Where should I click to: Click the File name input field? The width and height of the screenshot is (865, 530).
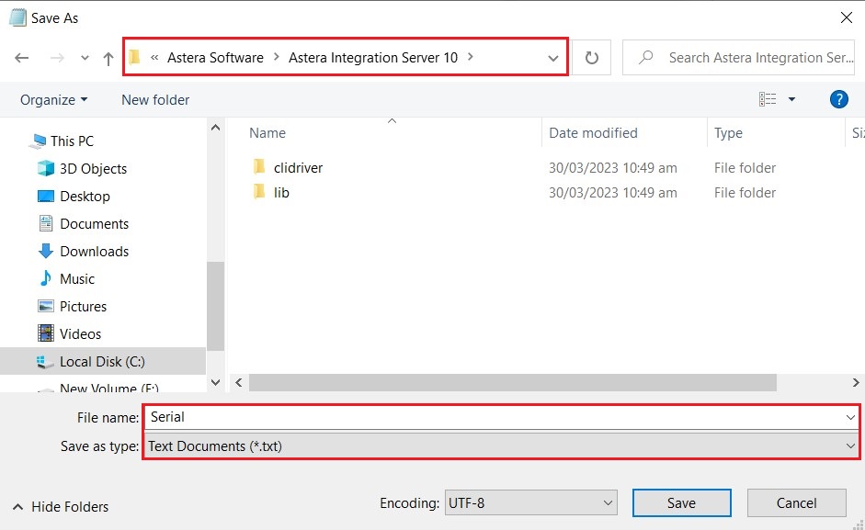(496, 417)
